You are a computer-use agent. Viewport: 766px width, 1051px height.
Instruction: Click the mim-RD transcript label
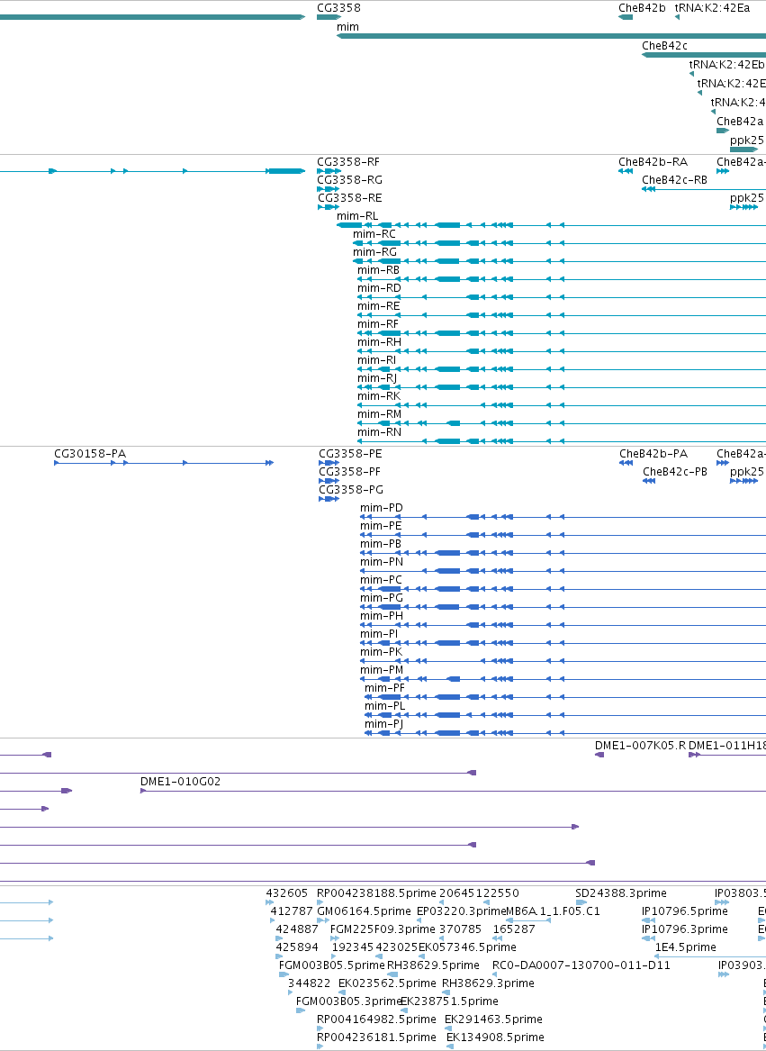click(x=379, y=288)
